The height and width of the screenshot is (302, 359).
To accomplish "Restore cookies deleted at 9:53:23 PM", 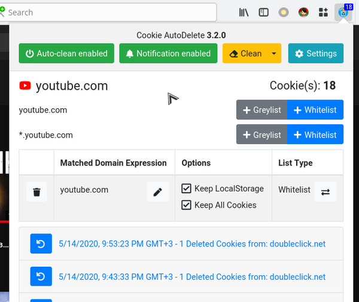I will point(41,244).
